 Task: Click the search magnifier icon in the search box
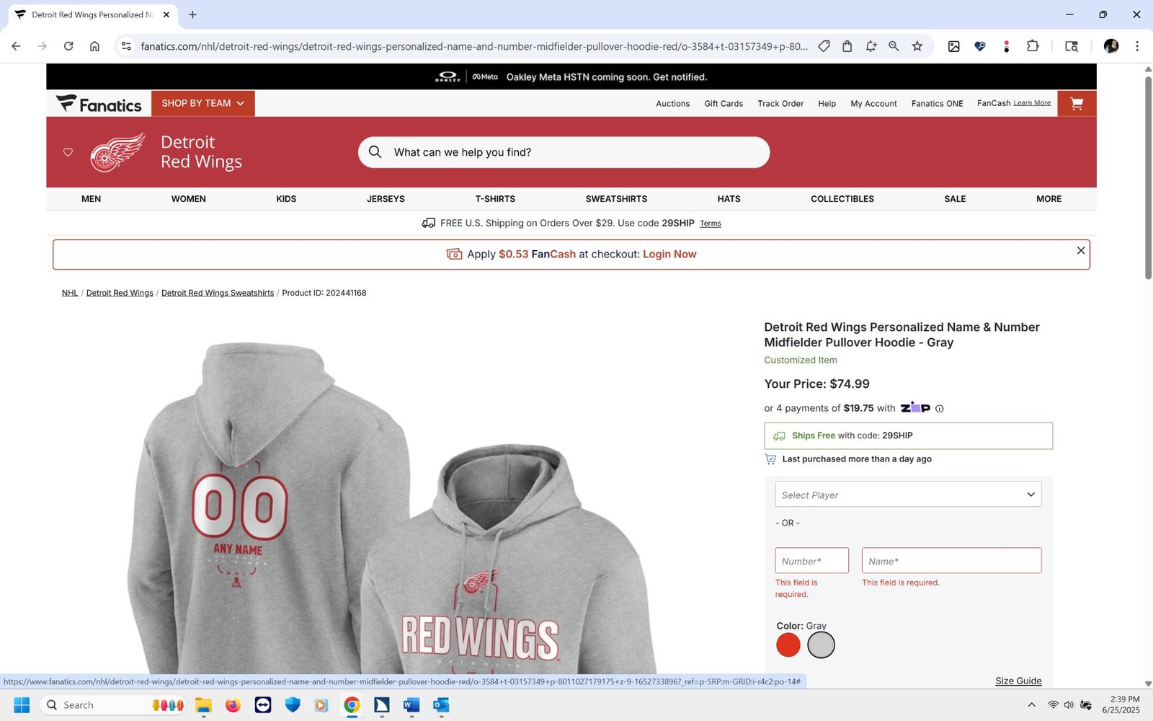click(x=375, y=152)
